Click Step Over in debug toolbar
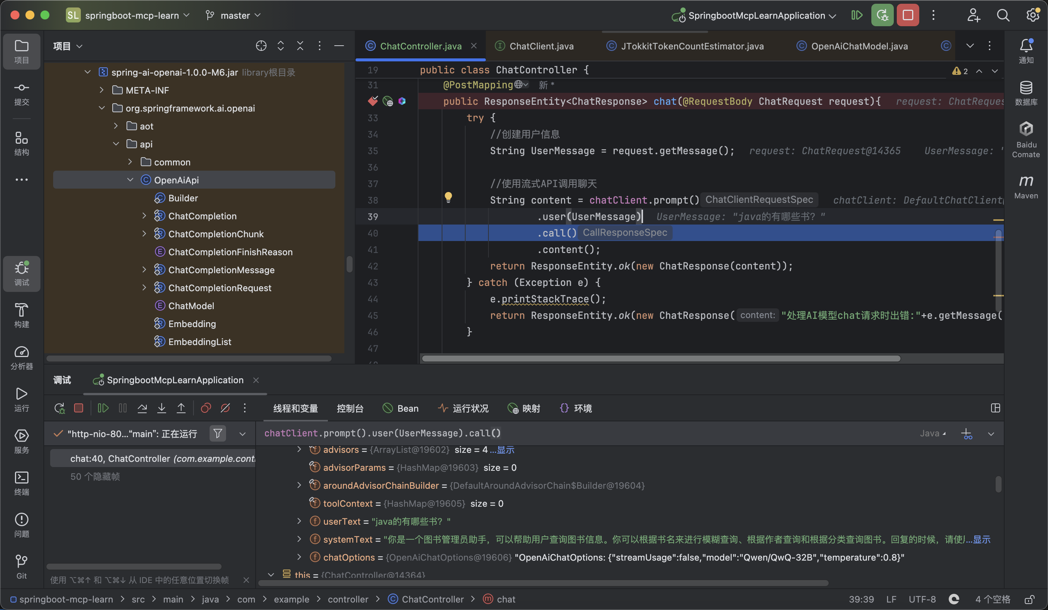The width and height of the screenshot is (1048, 610). point(142,408)
